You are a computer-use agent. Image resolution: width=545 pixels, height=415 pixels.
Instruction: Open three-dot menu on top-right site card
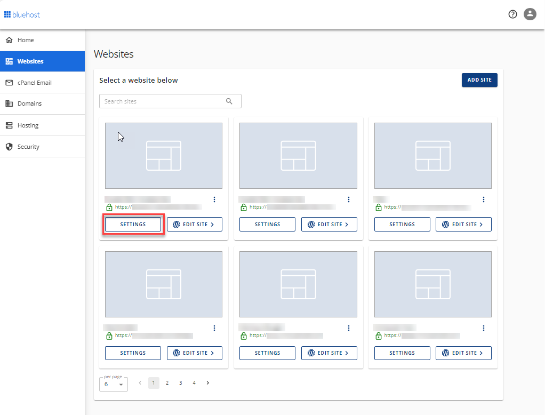pos(484,199)
